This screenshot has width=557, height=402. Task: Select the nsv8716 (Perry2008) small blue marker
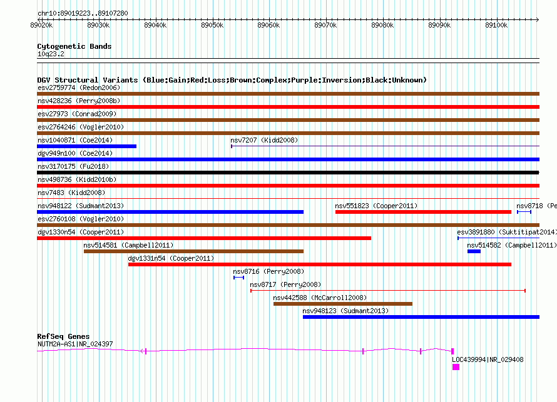238,278
